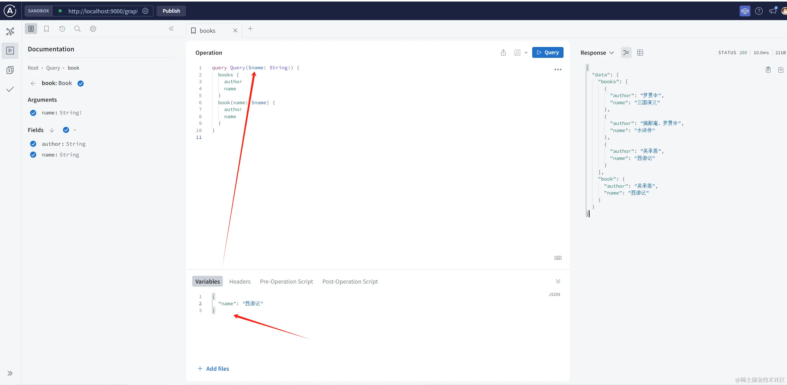
Task: Collapse the variables panel chevron
Action: [x=558, y=281]
